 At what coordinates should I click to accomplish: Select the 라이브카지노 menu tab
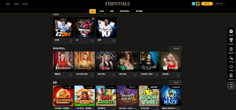124,11
